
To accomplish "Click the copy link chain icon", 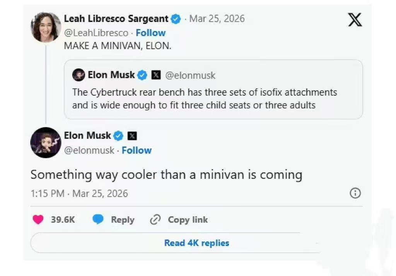I will pyautogui.click(x=155, y=220).
